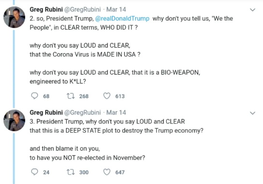The width and height of the screenshot is (263, 184).
Task: Like the tweet with 647 likes
Action: coord(106,172)
